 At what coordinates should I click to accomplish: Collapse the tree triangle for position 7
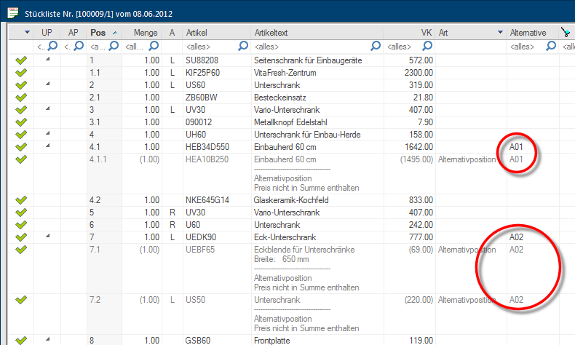point(47,236)
